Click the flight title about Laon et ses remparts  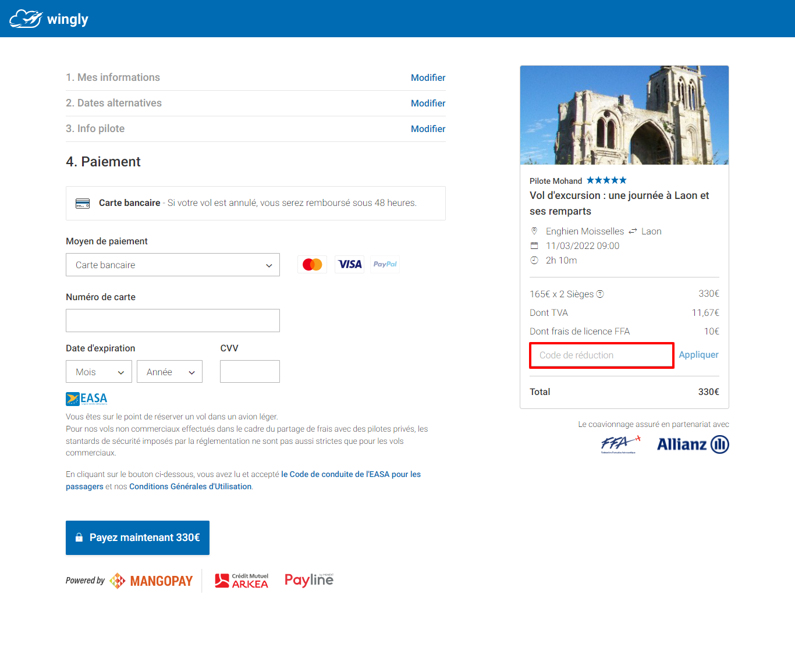(619, 204)
